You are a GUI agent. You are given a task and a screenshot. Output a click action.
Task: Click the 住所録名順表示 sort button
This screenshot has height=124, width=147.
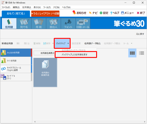tap(44, 53)
